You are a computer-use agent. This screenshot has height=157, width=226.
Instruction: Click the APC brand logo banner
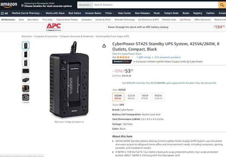[54, 27]
